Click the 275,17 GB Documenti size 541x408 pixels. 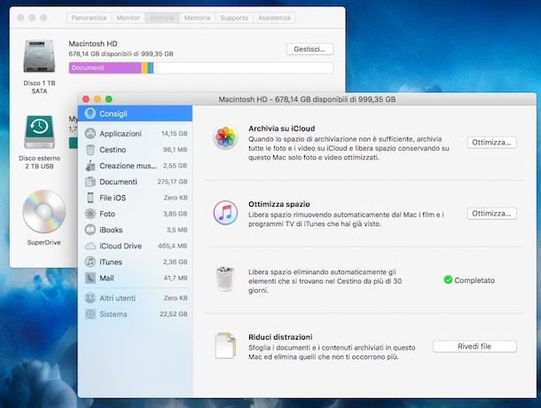pos(172,182)
